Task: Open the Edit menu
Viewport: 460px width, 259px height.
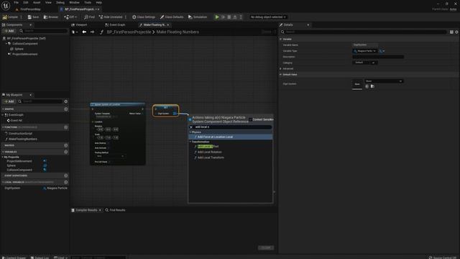Action: [26, 2]
